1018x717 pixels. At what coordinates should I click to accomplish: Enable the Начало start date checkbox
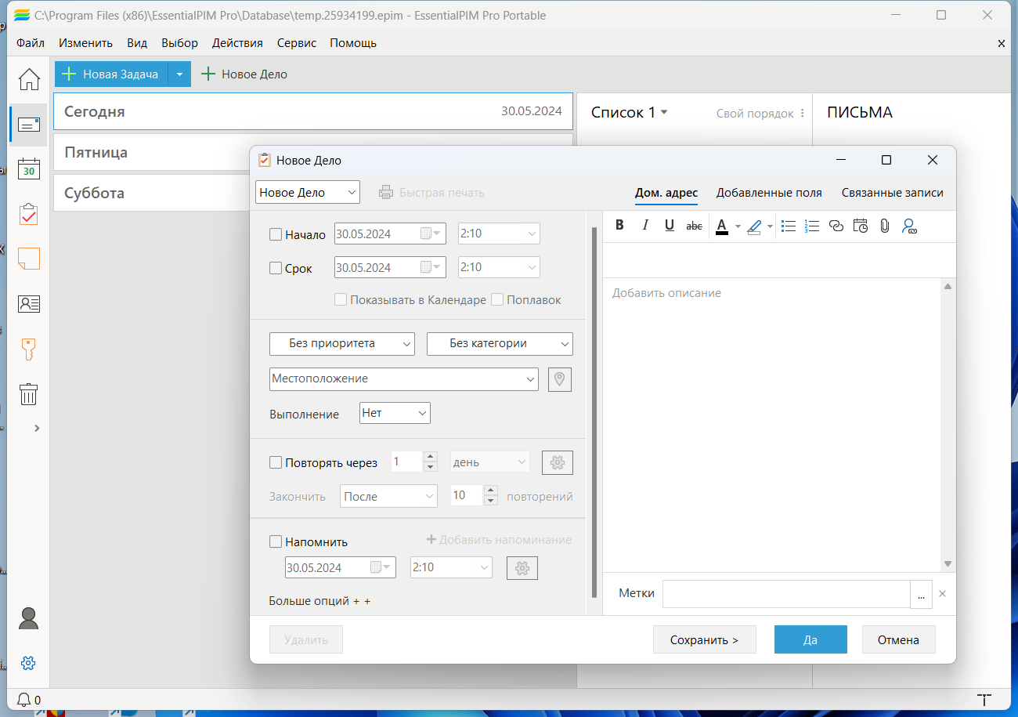click(x=276, y=234)
